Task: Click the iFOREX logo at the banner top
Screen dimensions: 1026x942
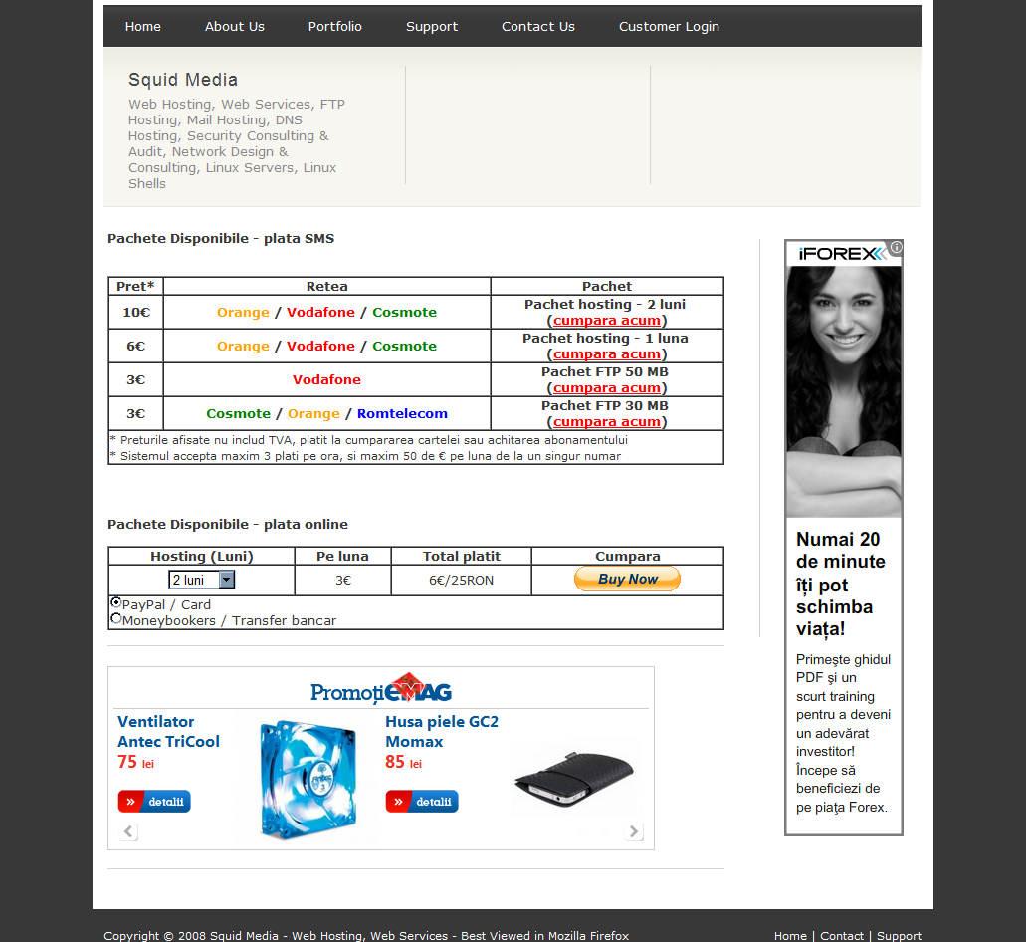Action: 841,253
